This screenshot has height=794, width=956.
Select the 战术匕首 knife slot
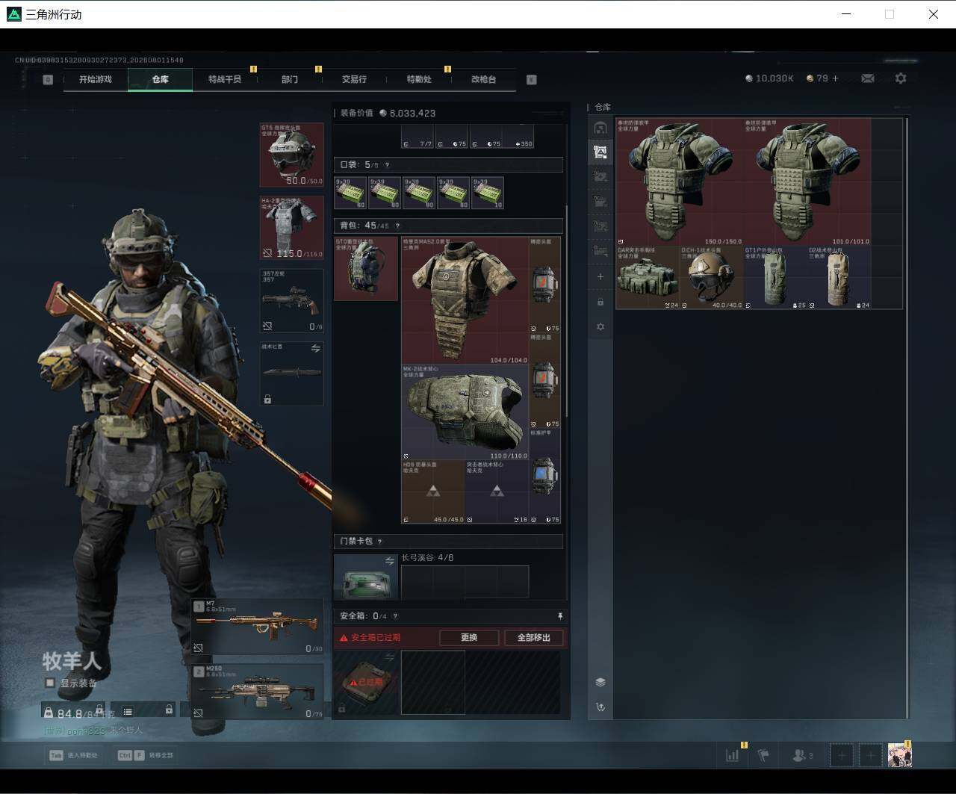point(291,373)
